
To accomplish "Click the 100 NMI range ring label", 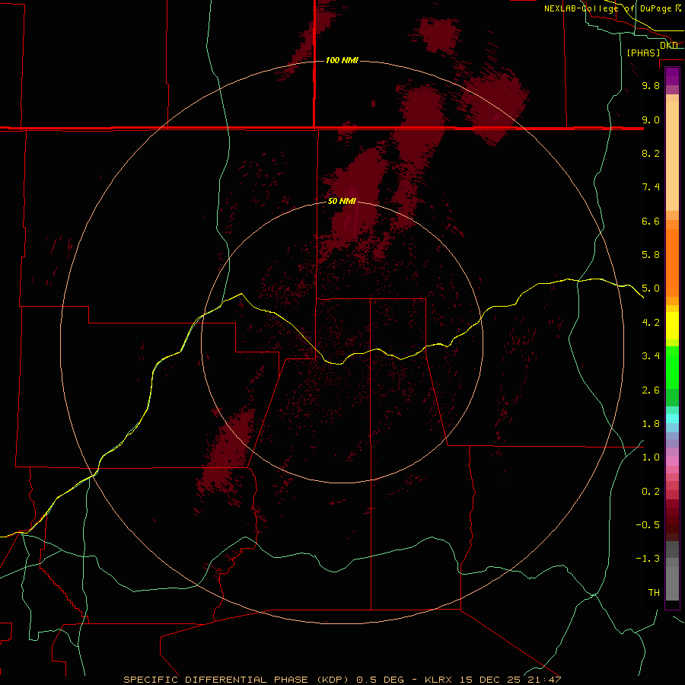I will coord(342,60).
